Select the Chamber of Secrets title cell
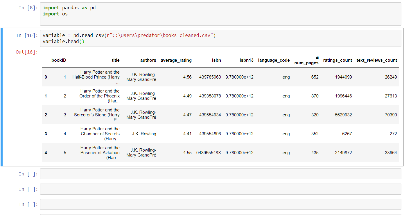Screen dimensions: 404x215 (100, 134)
